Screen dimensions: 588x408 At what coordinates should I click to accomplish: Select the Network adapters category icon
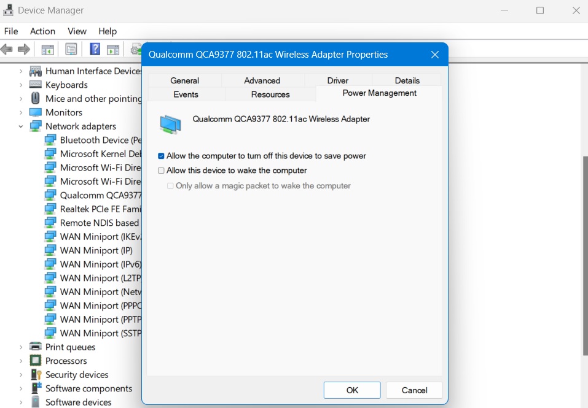pyautogui.click(x=35, y=126)
